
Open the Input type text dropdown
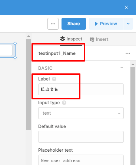tap(81, 113)
